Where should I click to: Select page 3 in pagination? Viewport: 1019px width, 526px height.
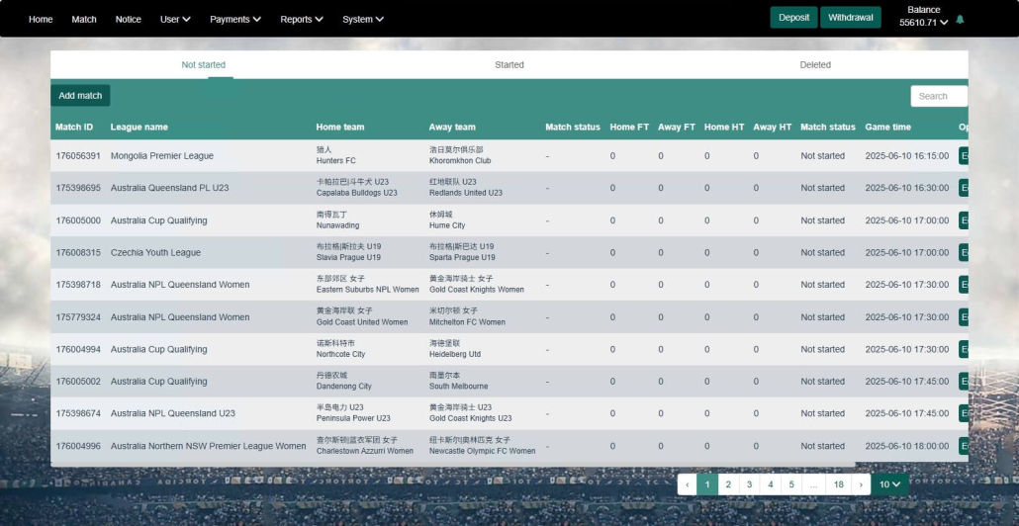[x=749, y=484]
